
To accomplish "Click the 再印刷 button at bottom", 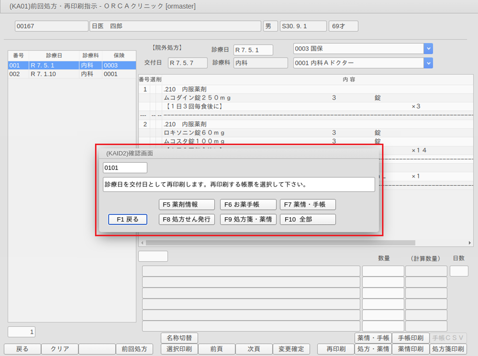I will 336,349.
